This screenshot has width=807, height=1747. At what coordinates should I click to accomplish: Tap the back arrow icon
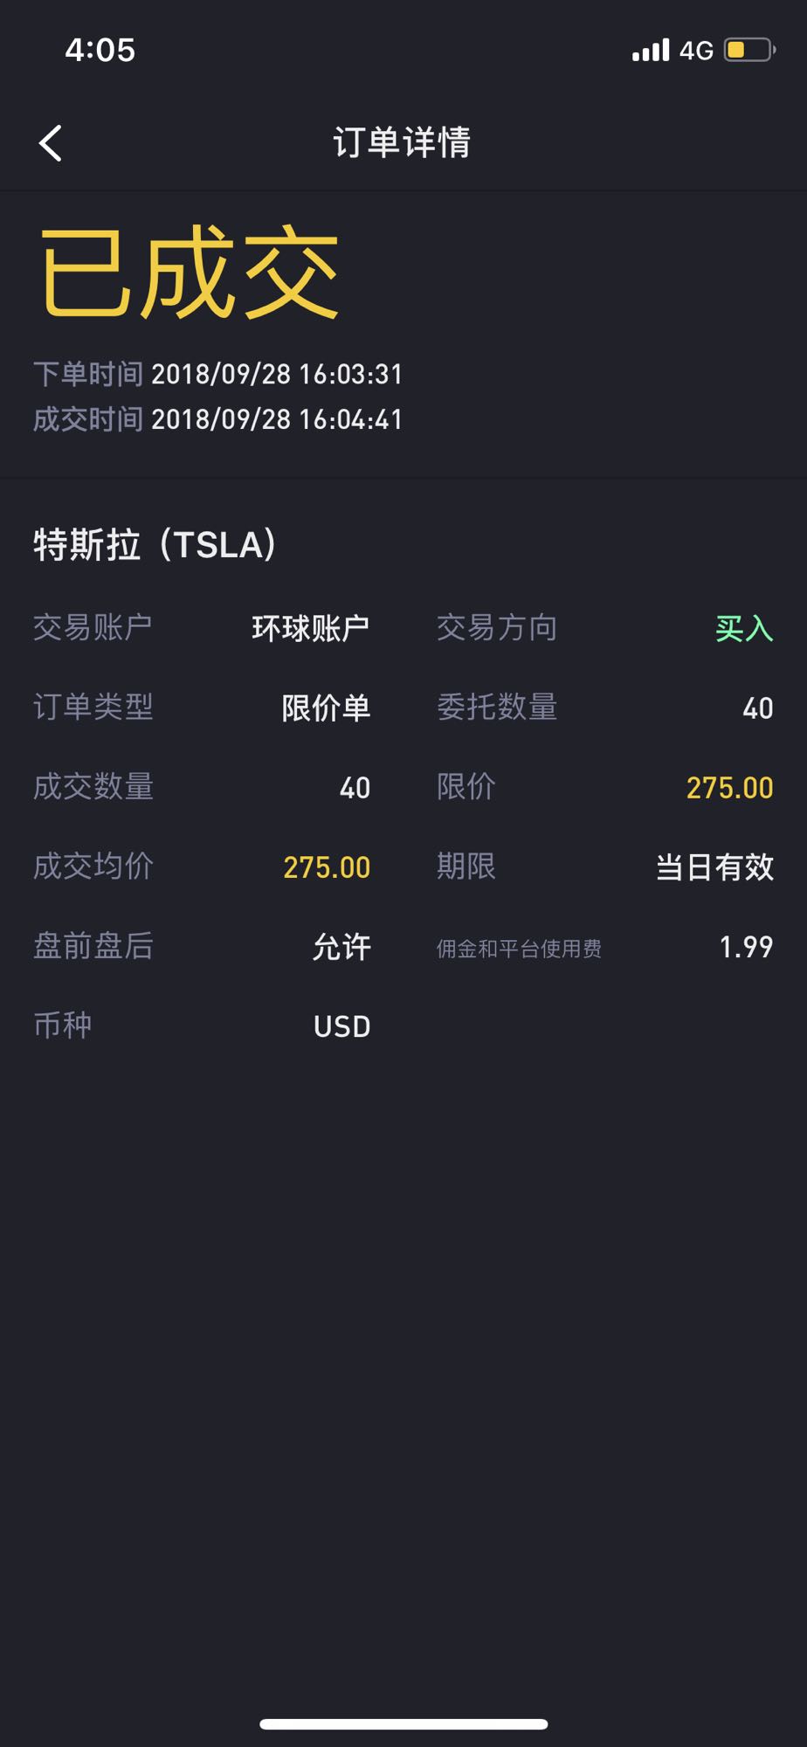(x=52, y=143)
